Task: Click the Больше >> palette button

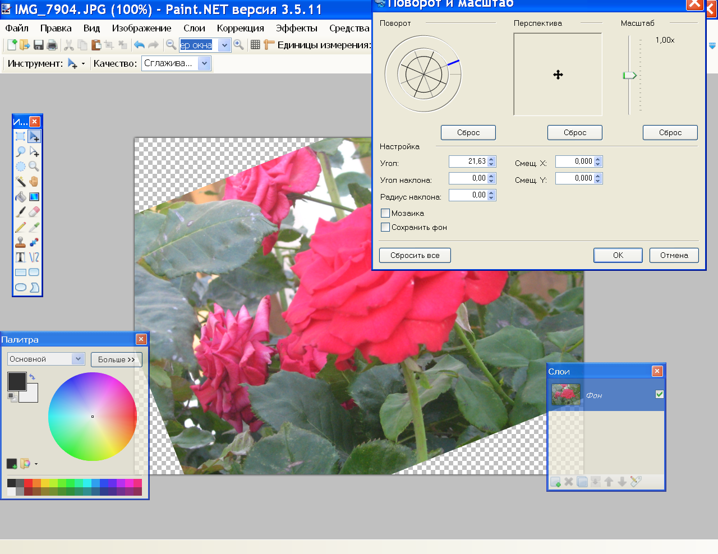Action: click(117, 359)
